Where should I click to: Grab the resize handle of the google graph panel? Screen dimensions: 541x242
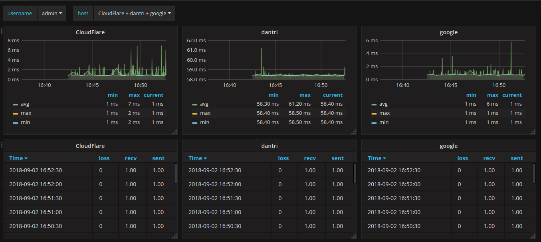pos(533,132)
